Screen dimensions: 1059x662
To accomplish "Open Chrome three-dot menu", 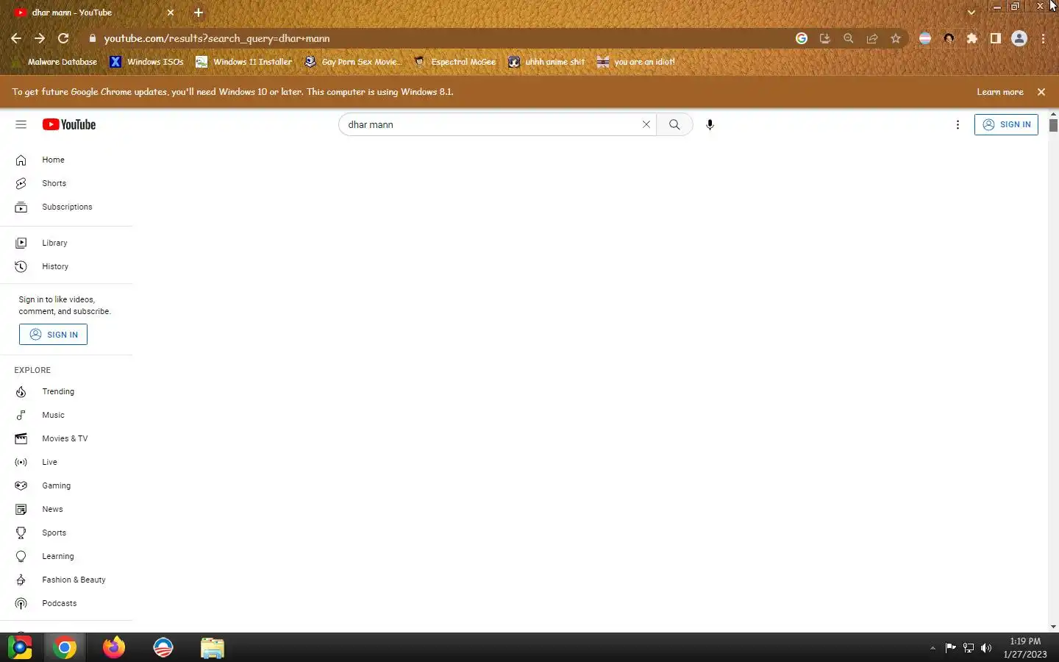I will coord(1044,38).
